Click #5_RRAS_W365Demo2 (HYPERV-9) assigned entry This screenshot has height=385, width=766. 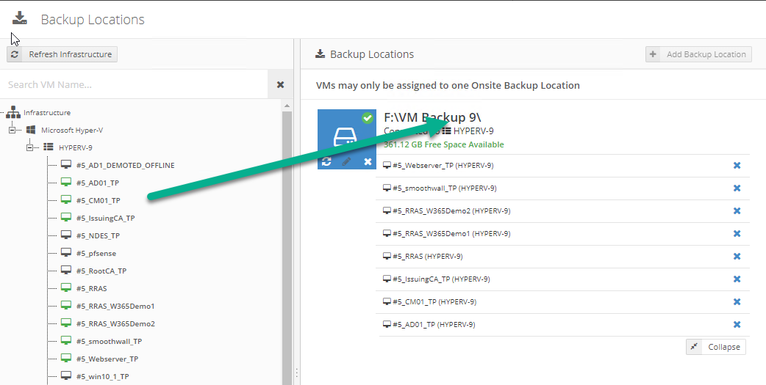pyautogui.click(x=446, y=211)
